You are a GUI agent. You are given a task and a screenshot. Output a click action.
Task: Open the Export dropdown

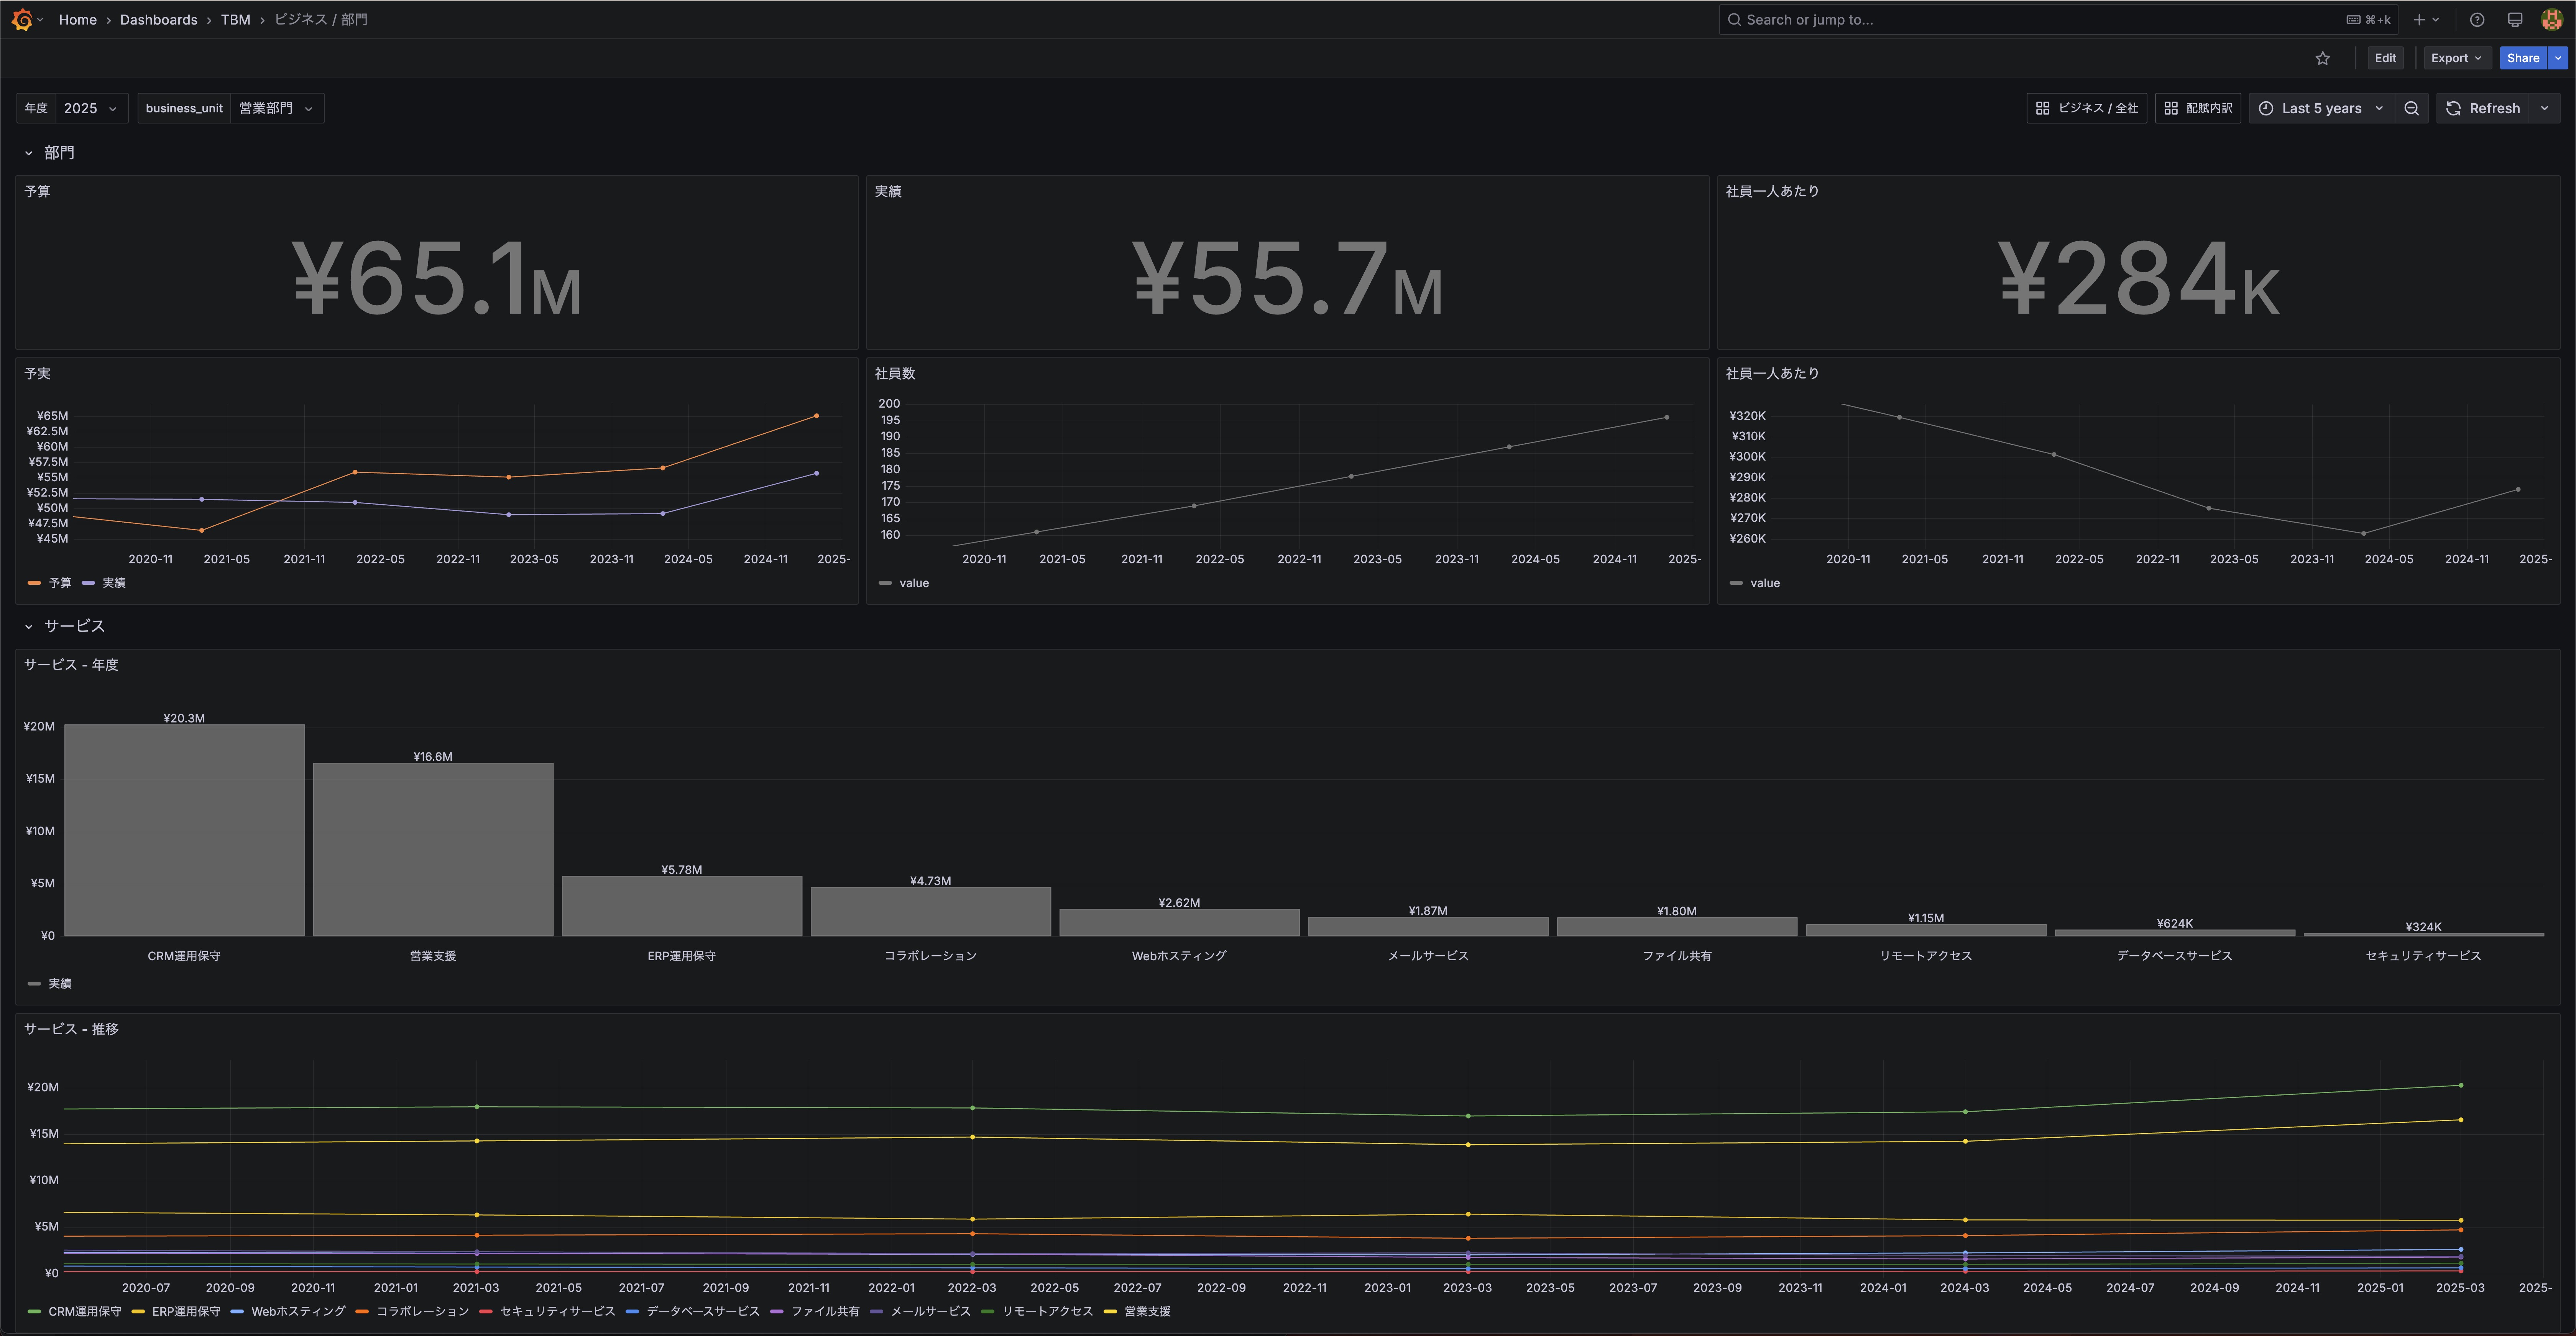click(2457, 58)
